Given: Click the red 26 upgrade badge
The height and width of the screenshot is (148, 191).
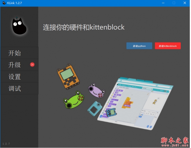Looking at the screenshot, I should (x=32, y=65).
